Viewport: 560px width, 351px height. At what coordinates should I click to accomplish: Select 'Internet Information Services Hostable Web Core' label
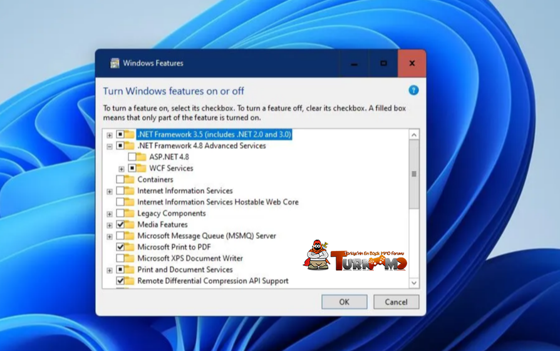(218, 202)
